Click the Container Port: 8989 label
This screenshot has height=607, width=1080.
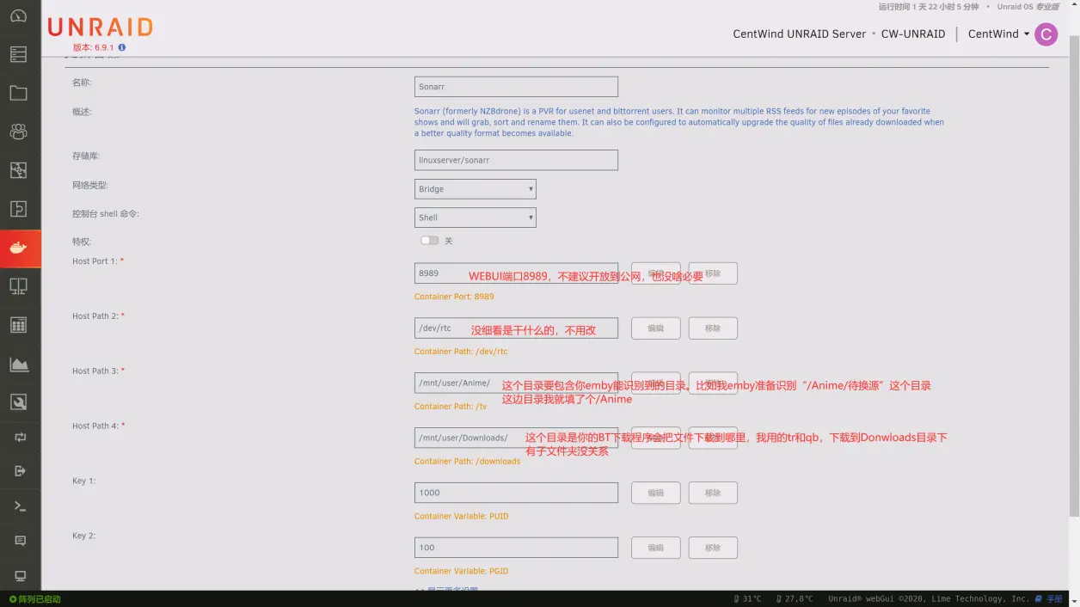point(454,297)
